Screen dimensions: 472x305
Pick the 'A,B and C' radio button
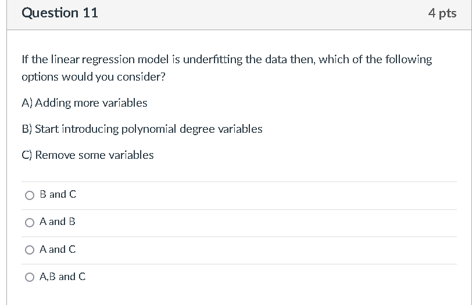[30, 277]
